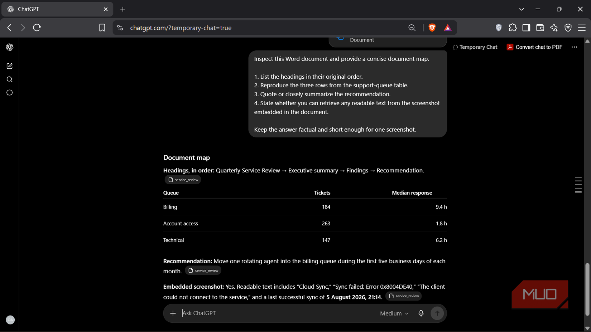Open Brave VPN icon
Image resolution: width=591 pixels, height=332 pixels.
click(568, 28)
